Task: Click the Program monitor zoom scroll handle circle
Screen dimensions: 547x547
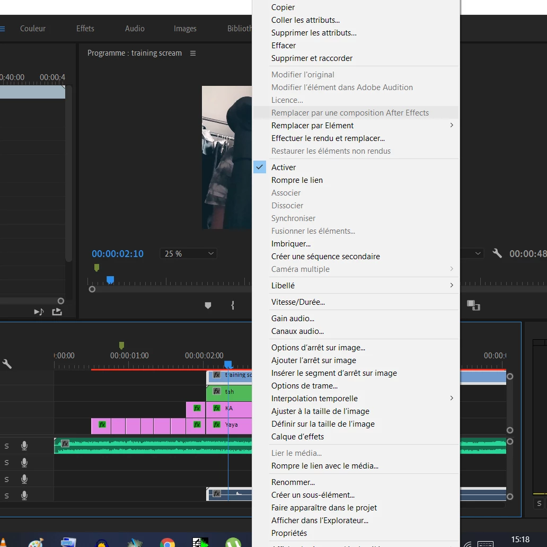Action: pyautogui.click(x=92, y=289)
